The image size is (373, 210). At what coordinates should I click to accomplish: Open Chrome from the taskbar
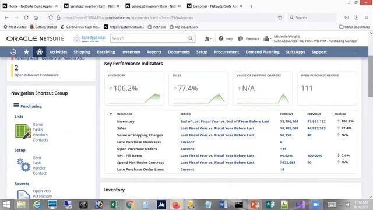(130, 205)
